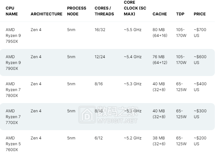Click the TDP column header
Image resolution: width=217 pixels, height=152 pixels.
coord(180,14)
